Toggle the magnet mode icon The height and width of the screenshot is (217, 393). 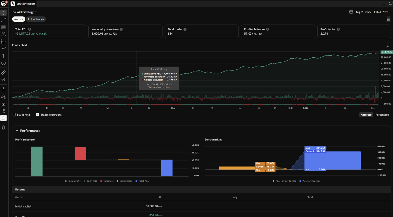pos(3,89)
